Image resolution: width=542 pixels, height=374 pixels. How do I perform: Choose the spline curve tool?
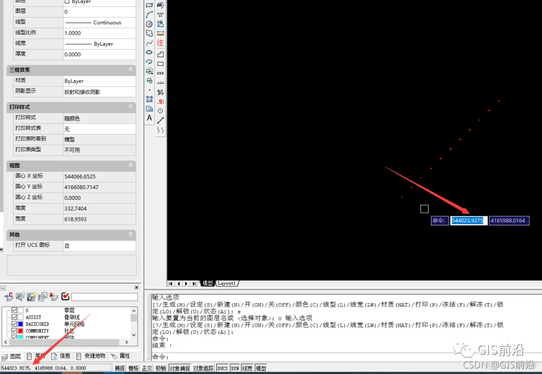click(x=149, y=43)
